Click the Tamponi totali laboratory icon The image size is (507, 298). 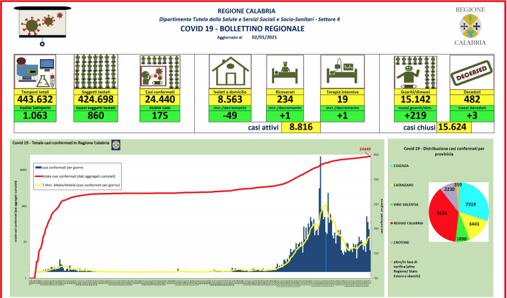pos(35,71)
